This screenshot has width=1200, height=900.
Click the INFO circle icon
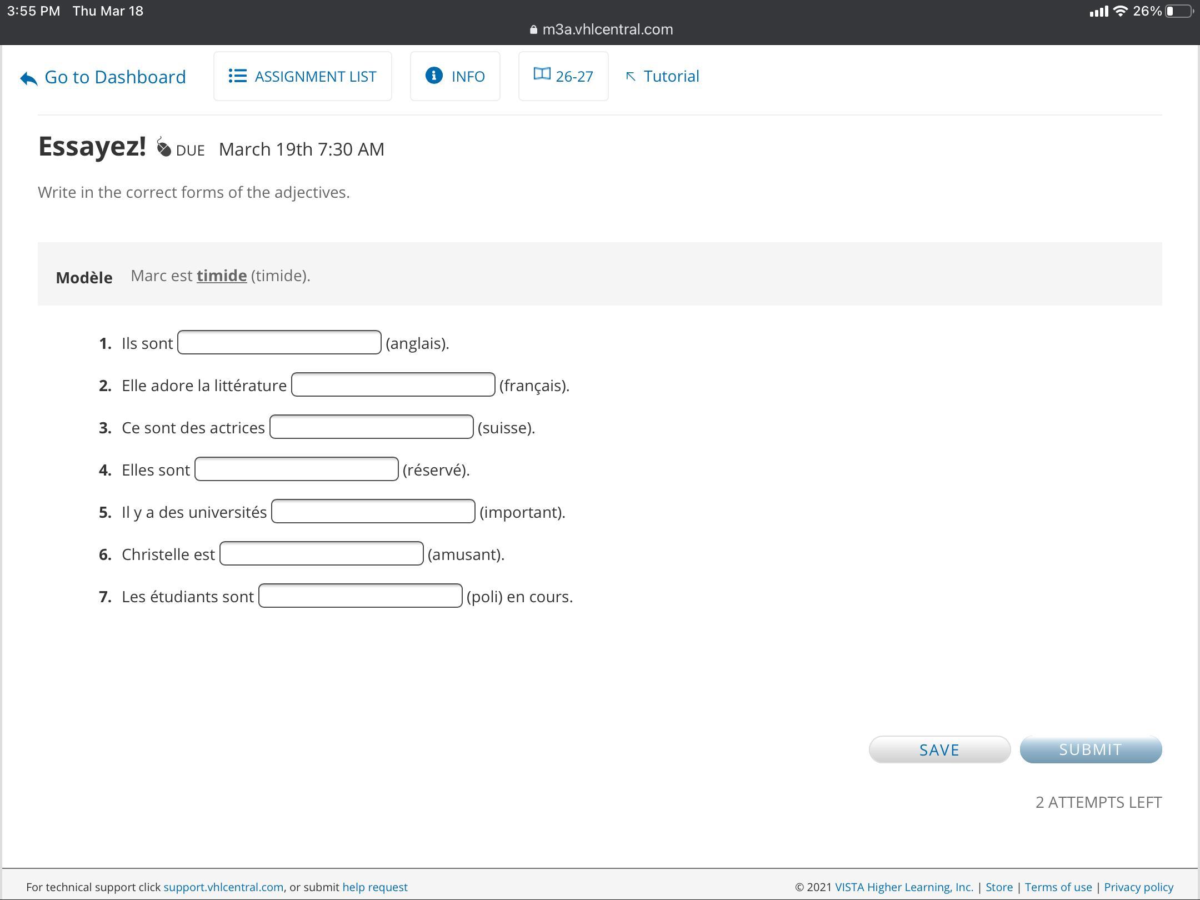coord(434,76)
